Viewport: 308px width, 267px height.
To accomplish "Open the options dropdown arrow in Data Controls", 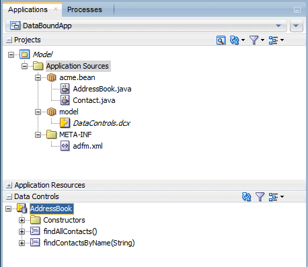I will [282, 197].
